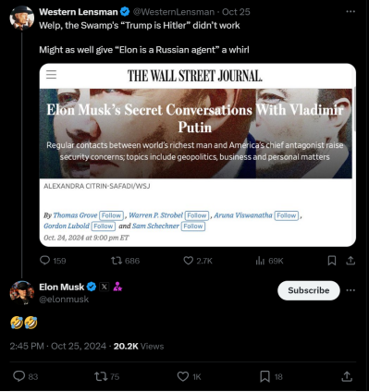Click the X affiliation badge beside Elon Musk
Screen dimensions: 369x392
105,287
